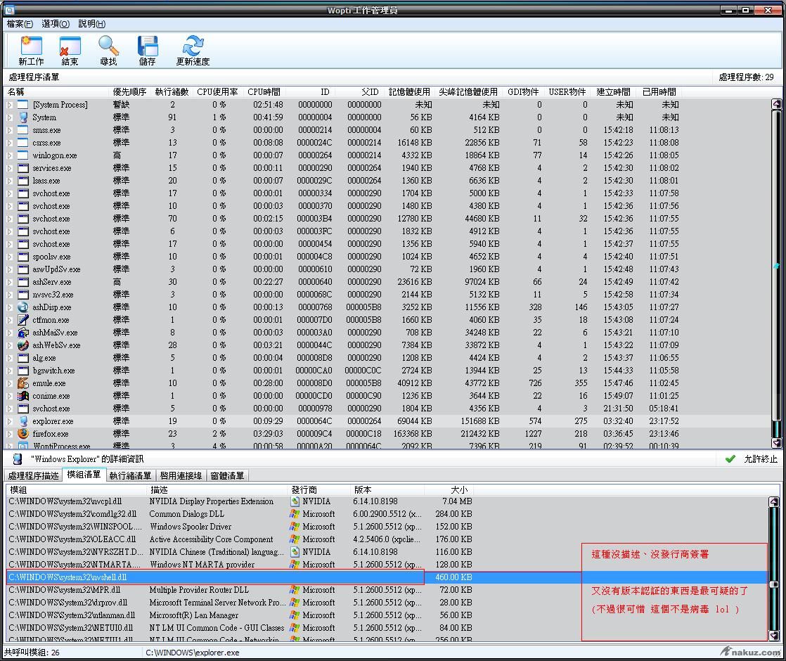Expand the csrss.exe row arrow
Screen dimensions: 786x661
10,143
